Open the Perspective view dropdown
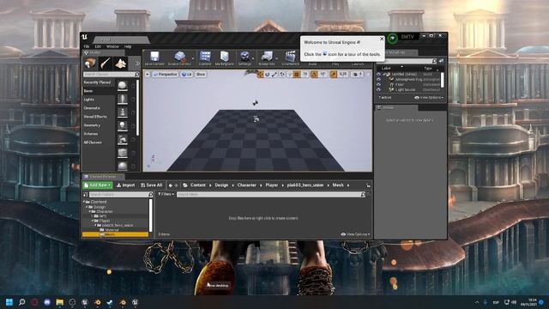Image resolution: width=549 pixels, height=309 pixels. (x=166, y=75)
